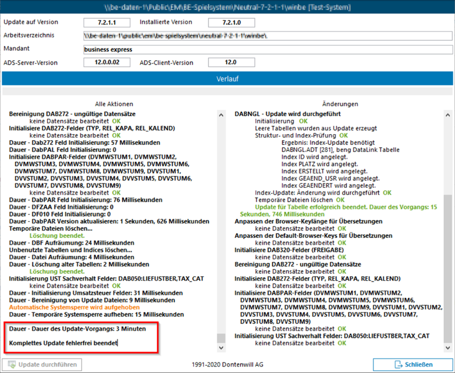Click the Arbeitsverzeichnis path field

point(268,36)
